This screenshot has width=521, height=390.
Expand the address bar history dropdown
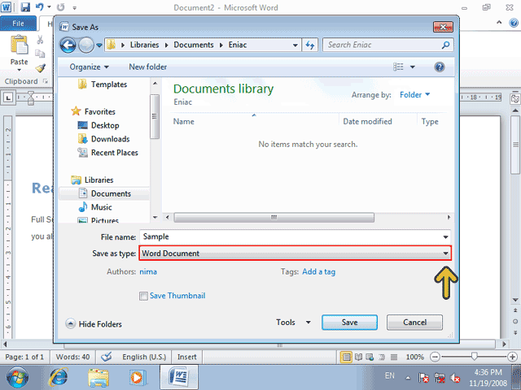coord(295,45)
